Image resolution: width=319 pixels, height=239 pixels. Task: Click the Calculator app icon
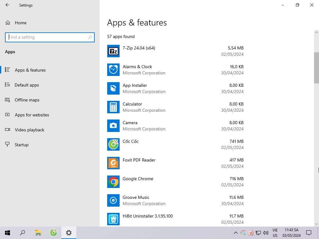point(113,107)
